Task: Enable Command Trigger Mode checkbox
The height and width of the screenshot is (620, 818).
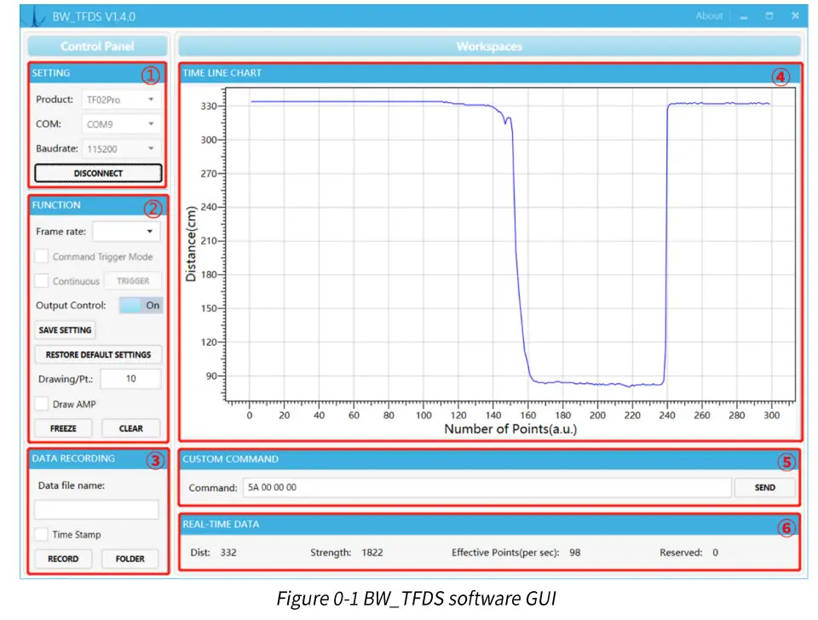Action: [41, 256]
